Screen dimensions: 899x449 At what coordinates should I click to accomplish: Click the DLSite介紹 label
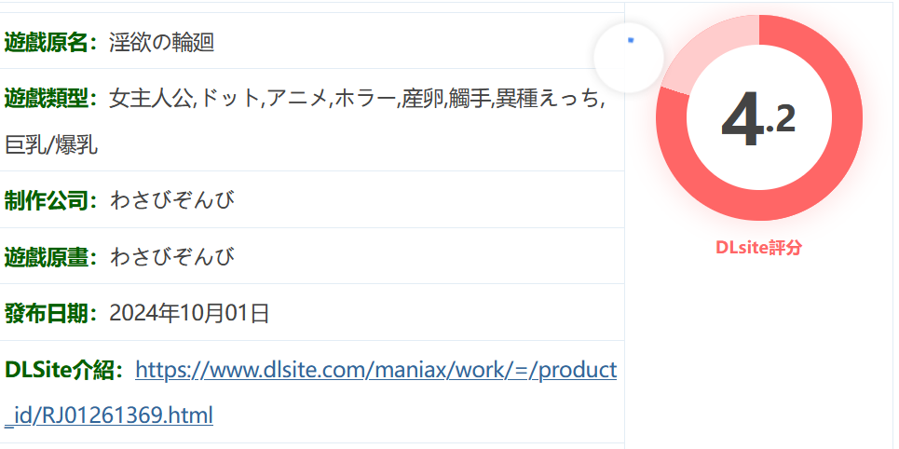pos(63,371)
